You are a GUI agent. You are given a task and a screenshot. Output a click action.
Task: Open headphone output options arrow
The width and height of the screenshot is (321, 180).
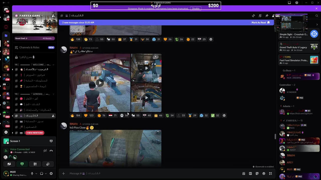click(46, 173)
